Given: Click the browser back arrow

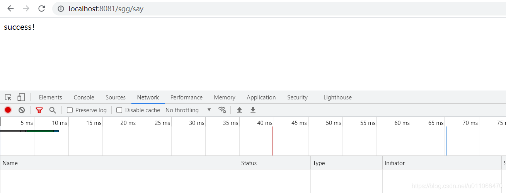Looking at the screenshot, I should tap(10, 9).
